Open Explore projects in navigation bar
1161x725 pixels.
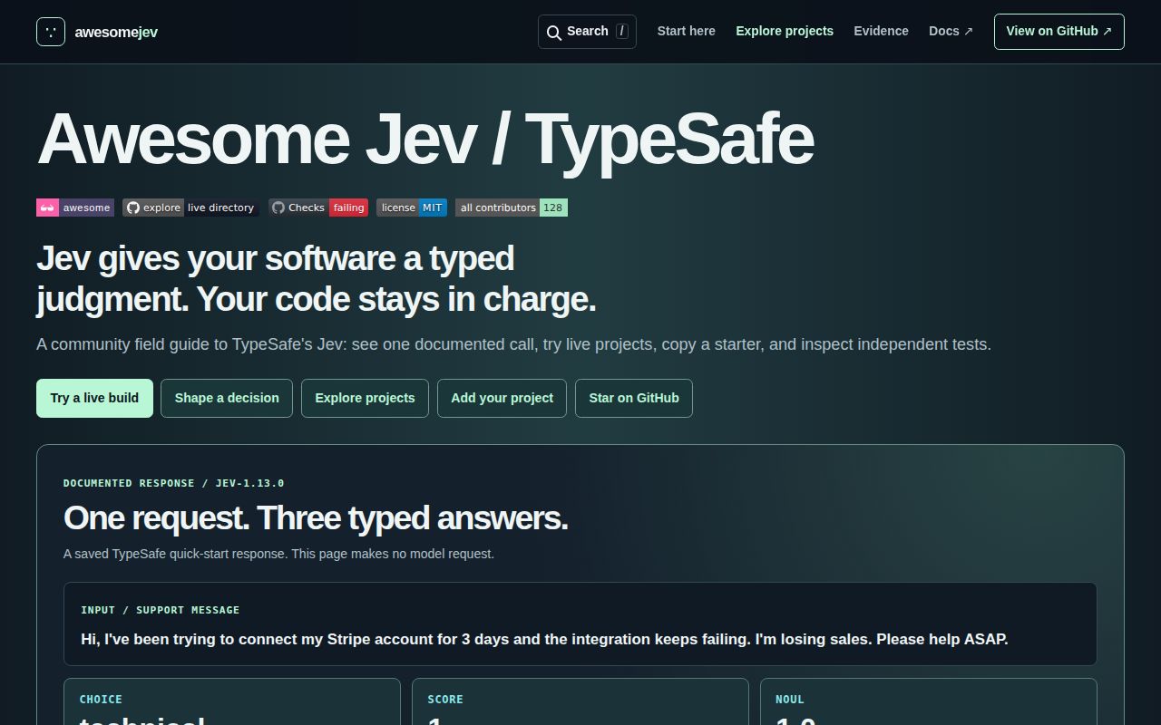point(785,31)
